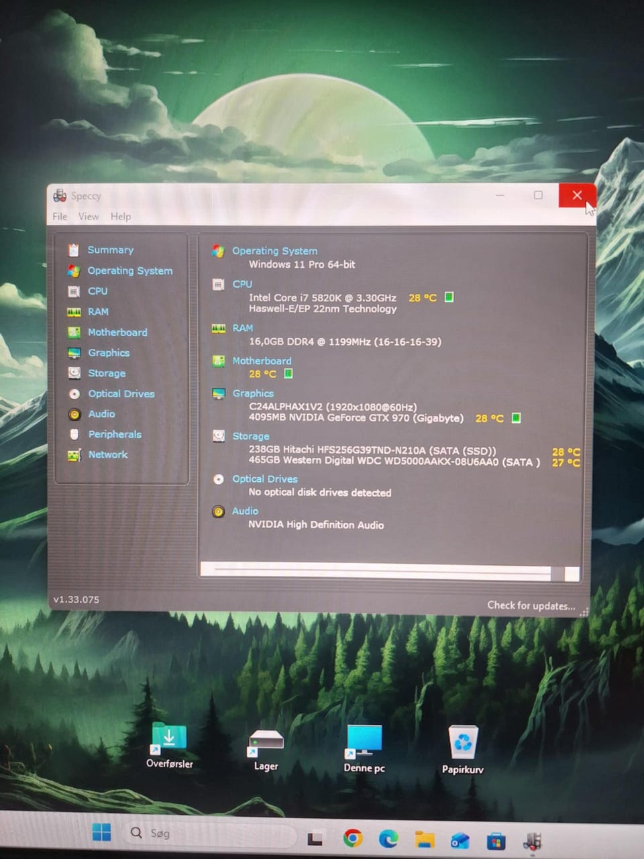This screenshot has height=859, width=644.
Task: Open the Help menu
Action: (121, 216)
